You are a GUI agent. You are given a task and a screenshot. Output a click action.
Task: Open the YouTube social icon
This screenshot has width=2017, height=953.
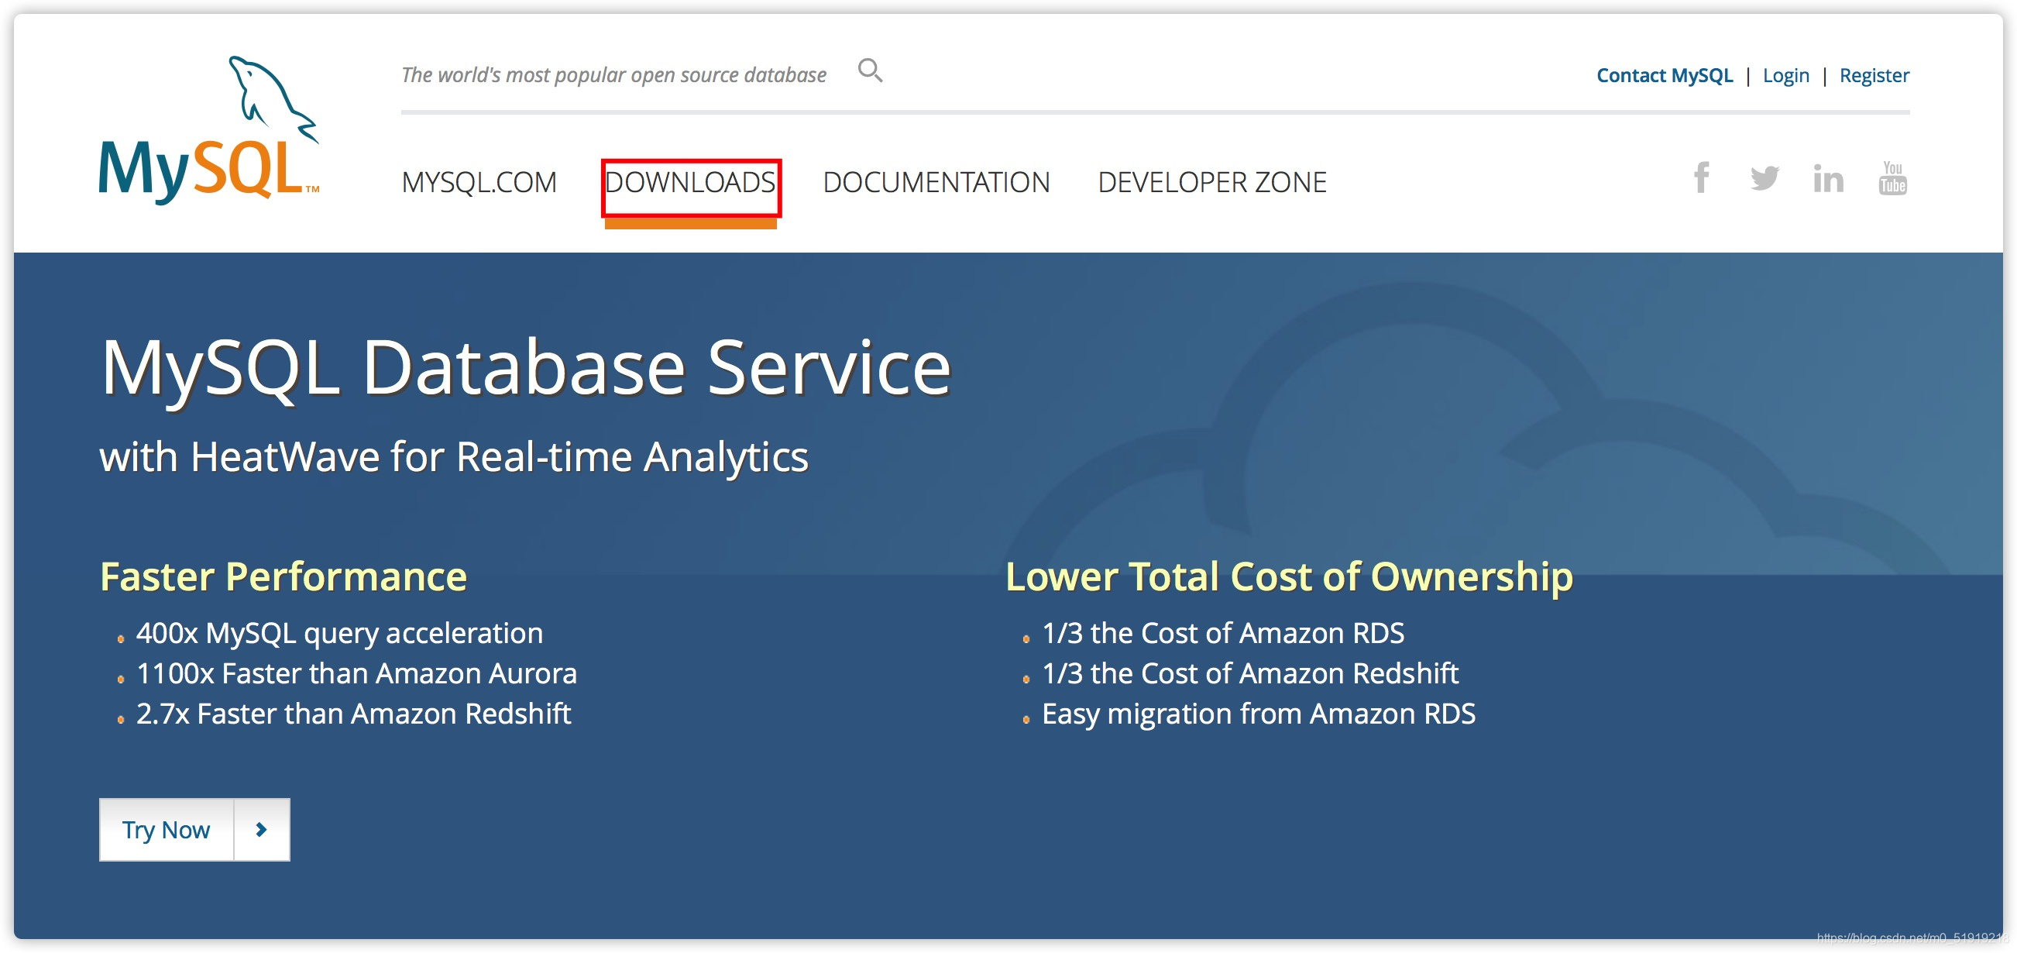1892,178
